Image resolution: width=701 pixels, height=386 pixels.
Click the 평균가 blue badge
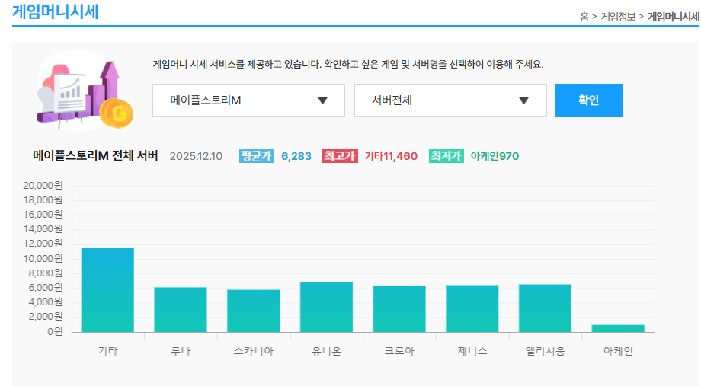click(x=257, y=156)
